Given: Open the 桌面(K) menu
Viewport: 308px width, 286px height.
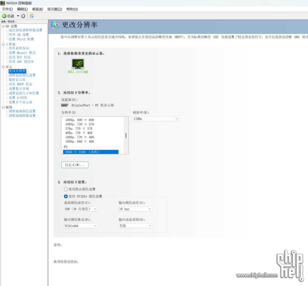Looking at the screenshot, I should pos(37,9).
